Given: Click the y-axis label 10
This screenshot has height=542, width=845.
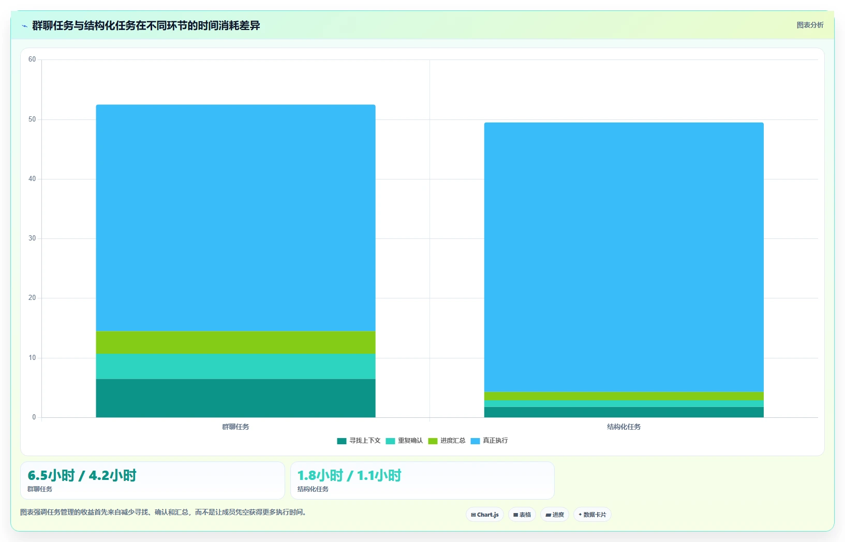Looking at the screenshot, I should (32, 358).
